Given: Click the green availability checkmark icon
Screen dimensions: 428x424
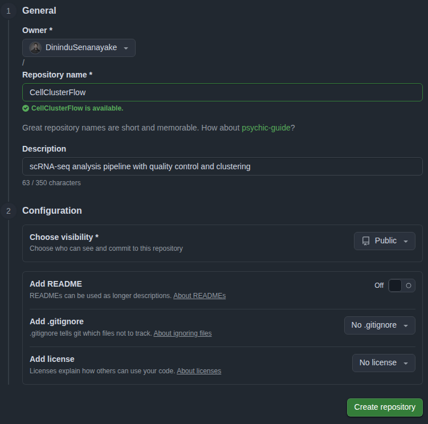Looking at the screenshot, I should tap(26, 108).
